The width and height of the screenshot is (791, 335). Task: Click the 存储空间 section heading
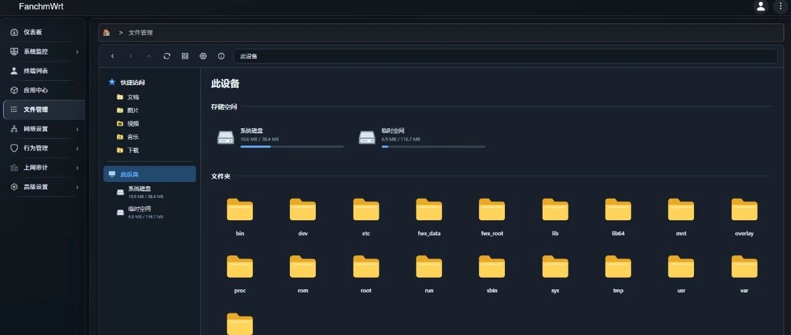(224, 107)
